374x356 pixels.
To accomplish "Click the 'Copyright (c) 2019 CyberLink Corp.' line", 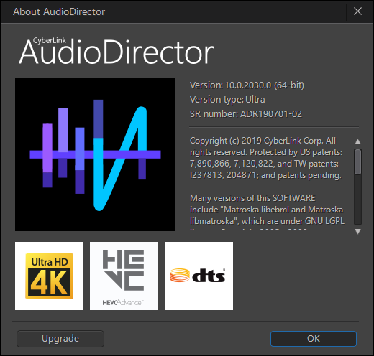I will (x=263, y=141).
